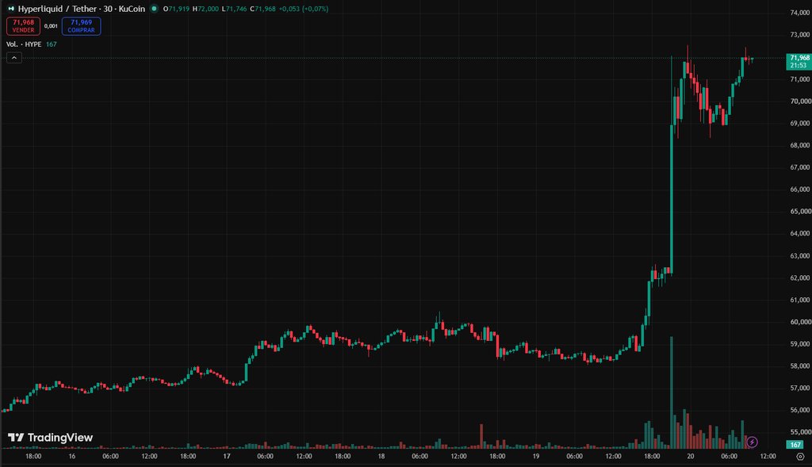The width and height of the screenshot is (812, 467).
Task: Click the red VENDER sell button
Action: tap(23, 26)
